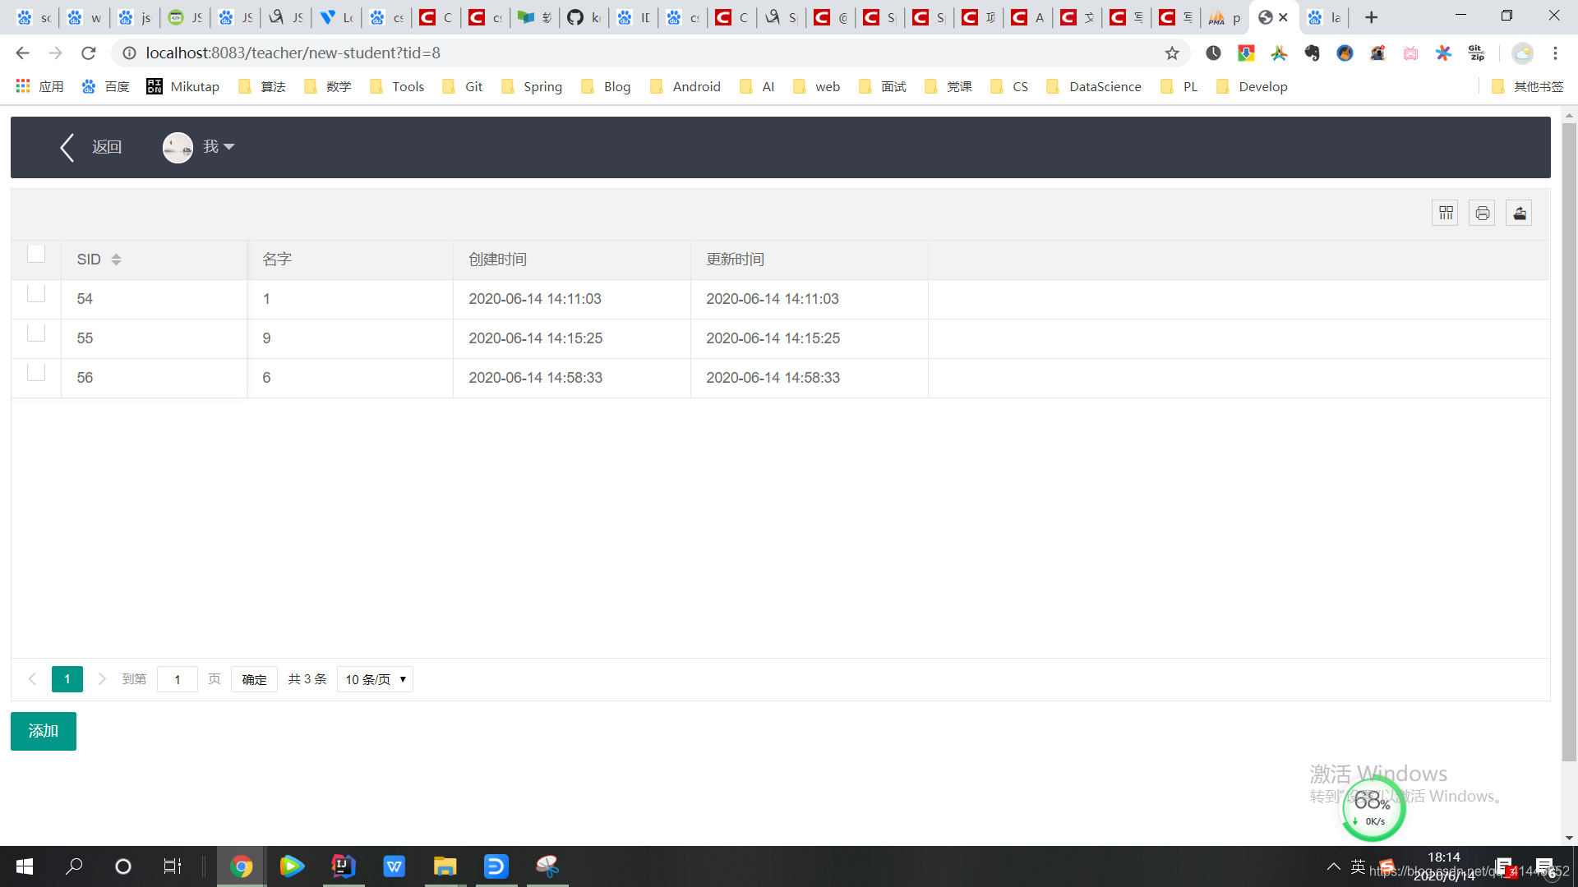
Task: Reload the page with the refresh icon
Action: tap(89, 53)
